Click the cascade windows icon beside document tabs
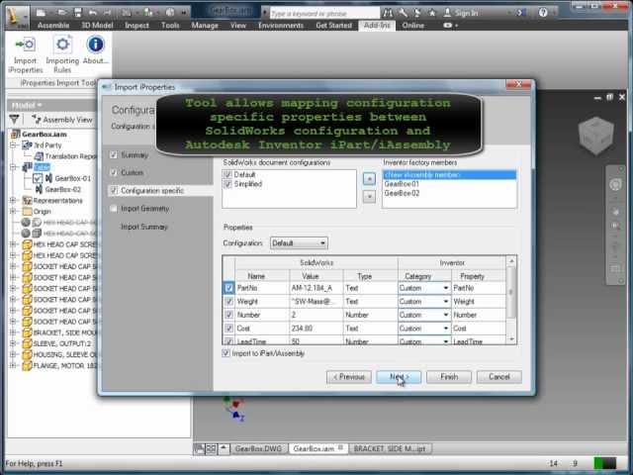 point(199,448)
